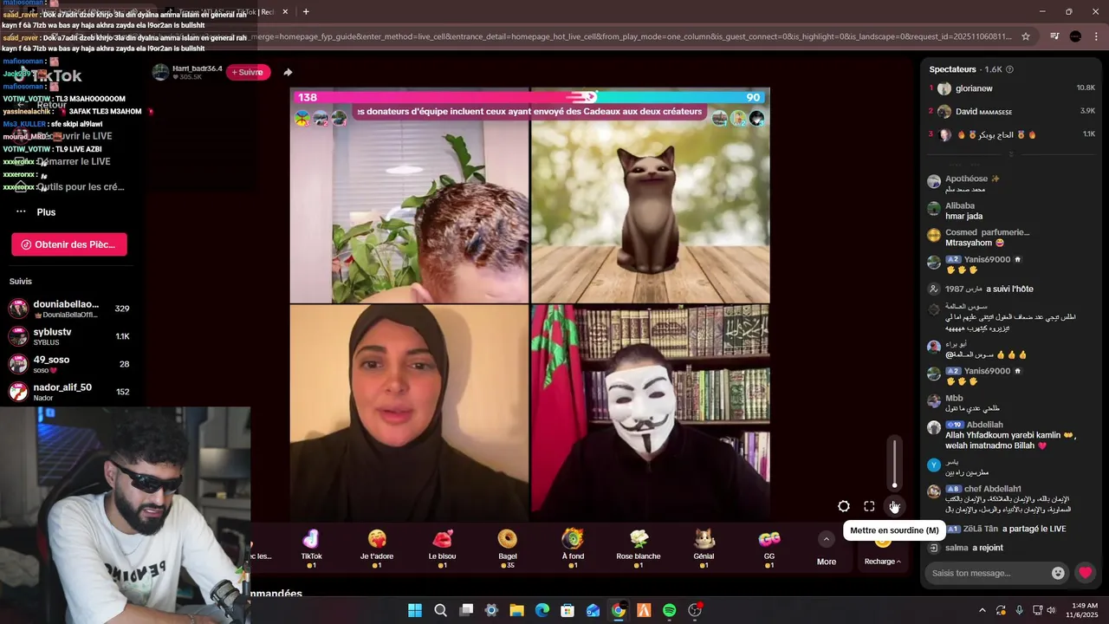Image resolution: width=1109 pixels, height=624 pixels.
Task: Open the Microsoft Store taskbar icon
Action: coord(567,610)
